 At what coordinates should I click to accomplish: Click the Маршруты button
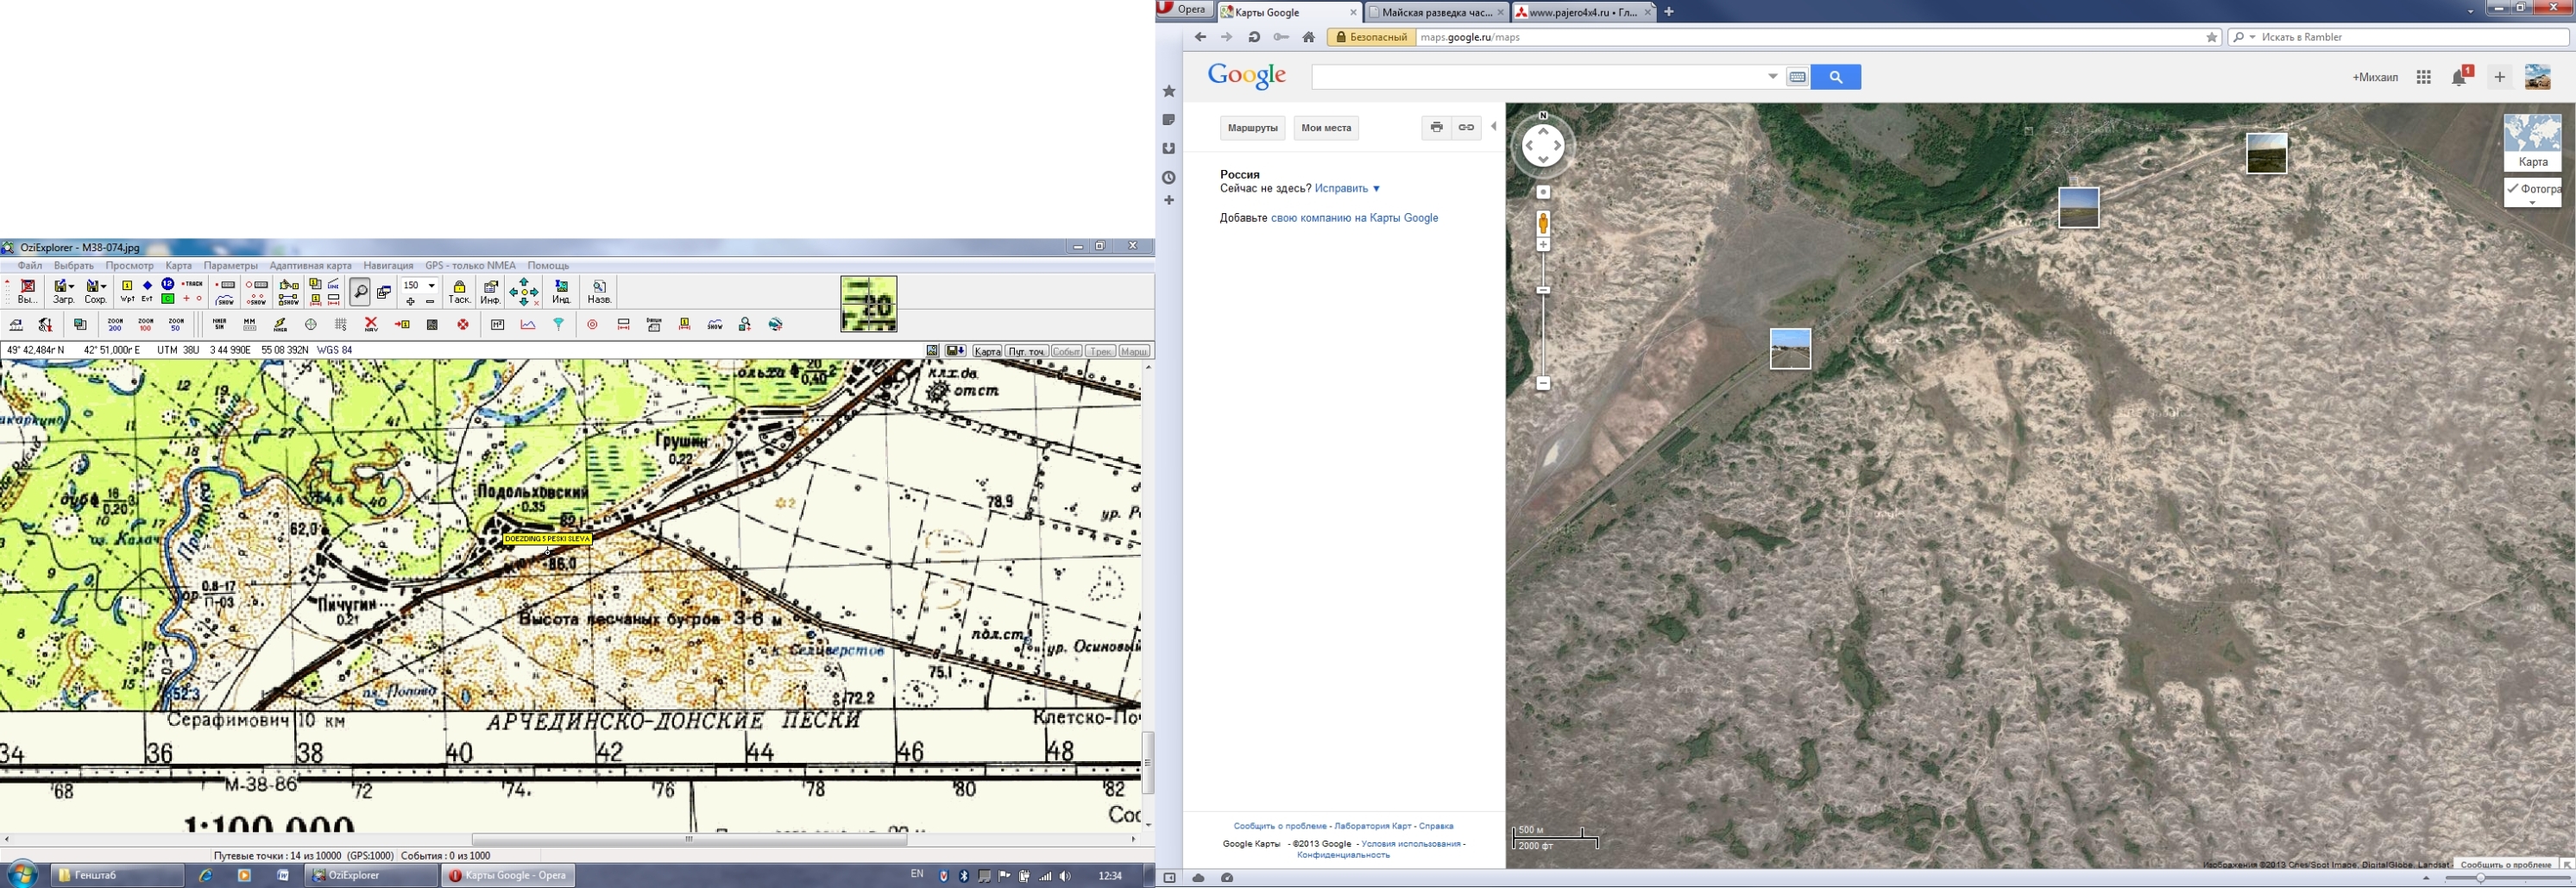[1252, 128]
